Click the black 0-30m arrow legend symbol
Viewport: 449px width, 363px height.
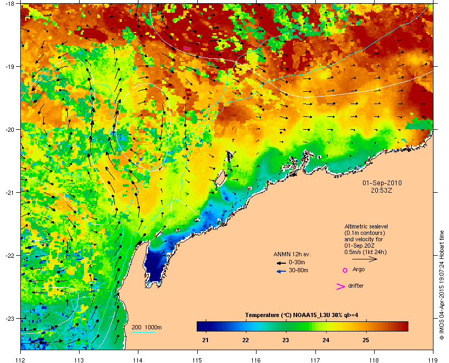click(281, 263)
